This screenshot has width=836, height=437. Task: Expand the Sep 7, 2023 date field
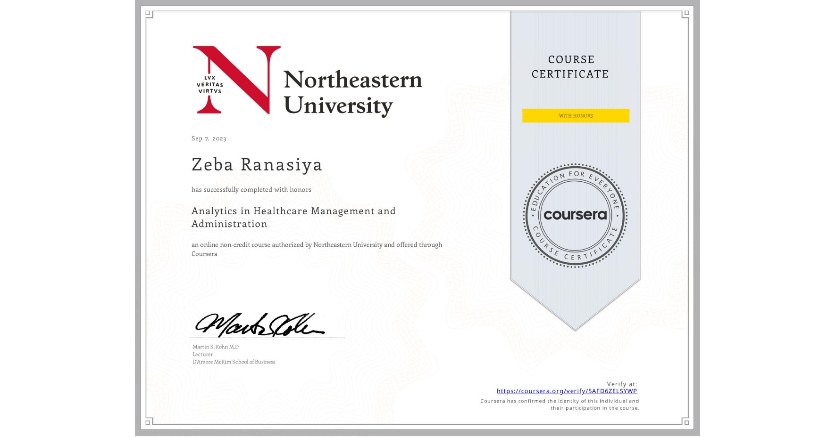[x=208, y=138]
